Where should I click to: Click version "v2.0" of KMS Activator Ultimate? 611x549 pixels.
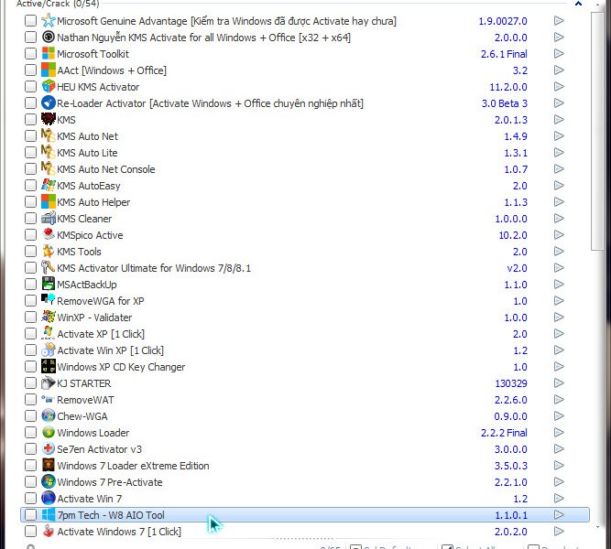(517, 268)
